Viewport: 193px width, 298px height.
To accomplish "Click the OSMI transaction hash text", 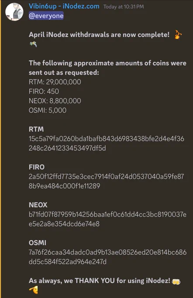I will pyautogui.click(x=107, y=257).
